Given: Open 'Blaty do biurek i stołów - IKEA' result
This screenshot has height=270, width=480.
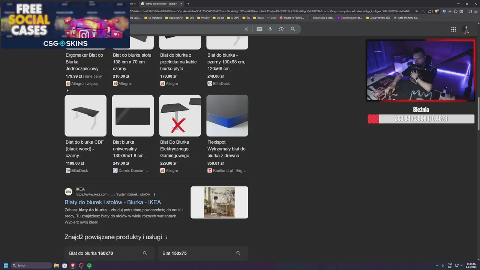Looking at the screenshot, I should pyautogui.click(x=113, y=202).
